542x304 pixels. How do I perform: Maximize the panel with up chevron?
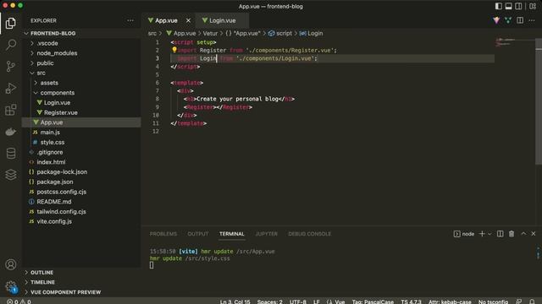[523, 234]
